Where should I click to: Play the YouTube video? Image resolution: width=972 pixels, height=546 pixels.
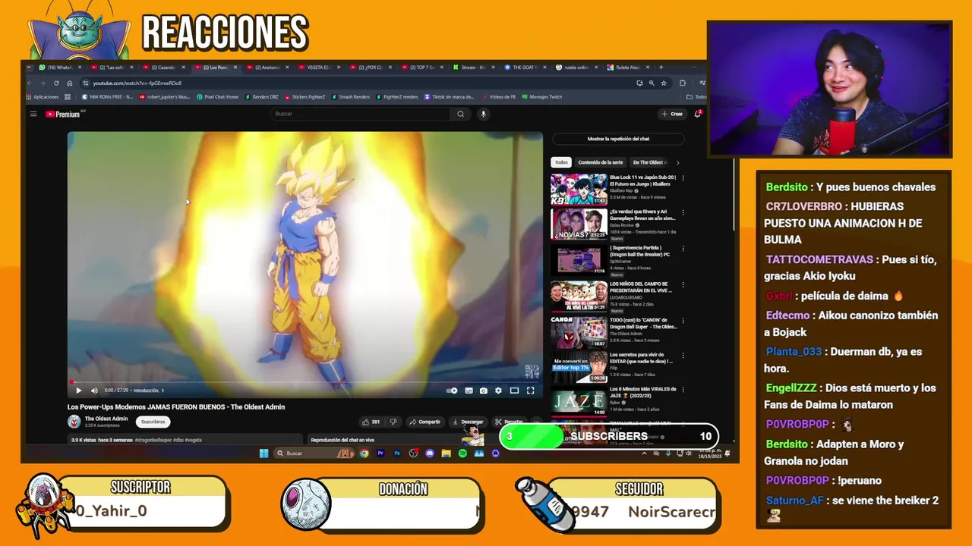(x=78, y=391)
